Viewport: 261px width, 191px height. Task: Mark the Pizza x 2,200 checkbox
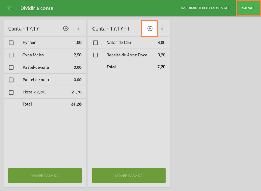[x=11, y=92]
